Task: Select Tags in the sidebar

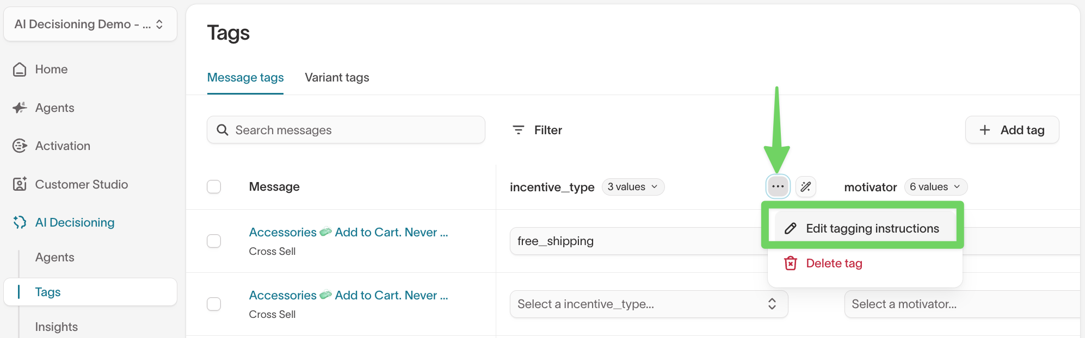Action: 90,292
